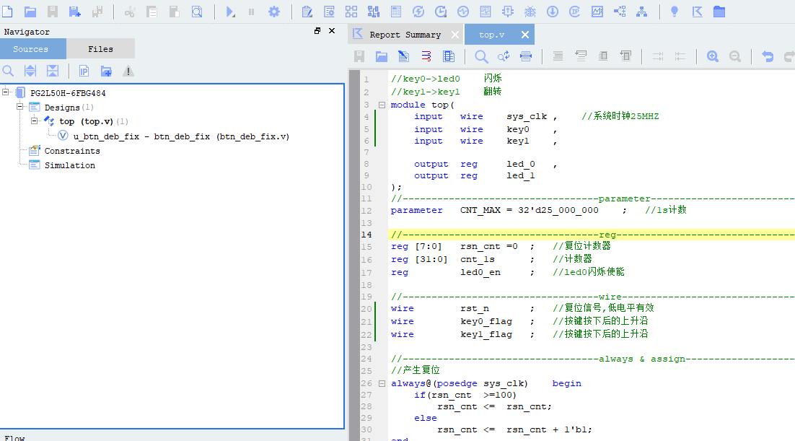Viewport: 795px width, 441px height.
Task: Run the design flow with the play icon
Action: pyautogui.click(x=229, y=10)
